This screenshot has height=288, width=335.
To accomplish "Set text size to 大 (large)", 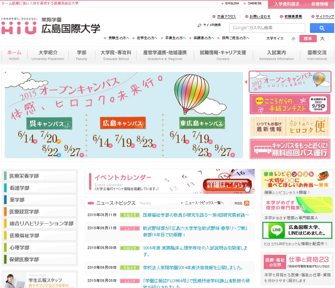I will [x=322, y=39].
